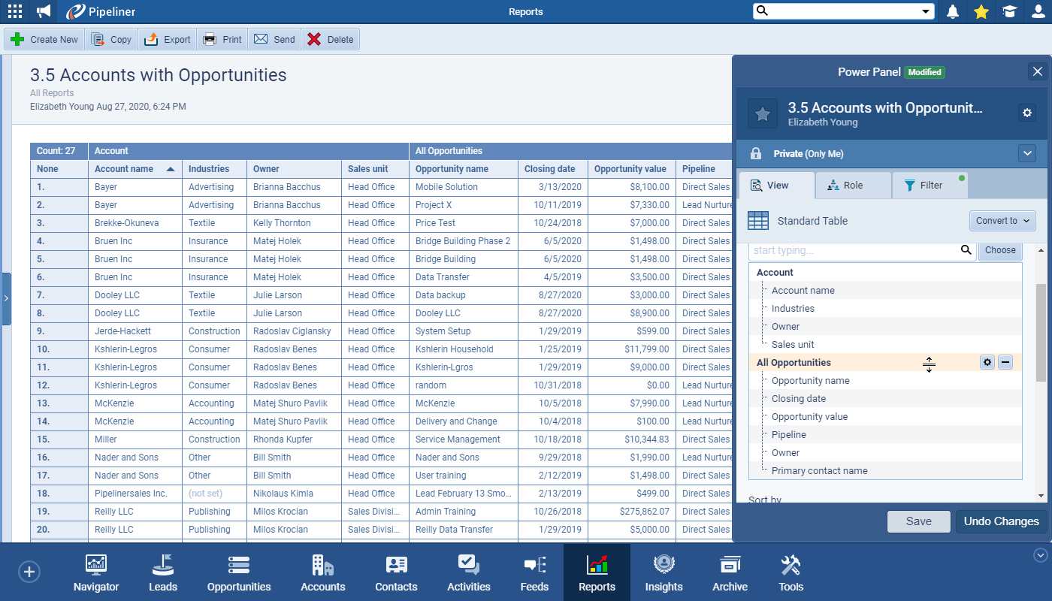This screenshot has width=1052, height=601.
Task: Open the Insights section in bottom bar
Action: pyautogui.click(x=664, y=573)
